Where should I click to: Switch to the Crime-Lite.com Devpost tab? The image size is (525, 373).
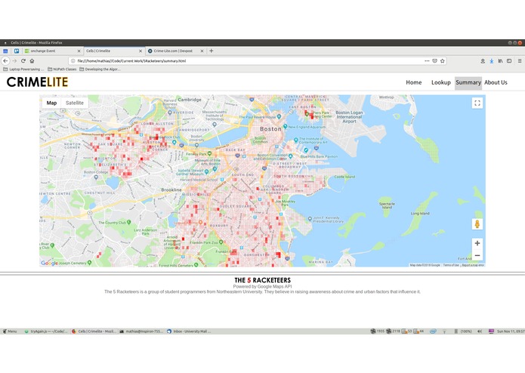[176, 51]
